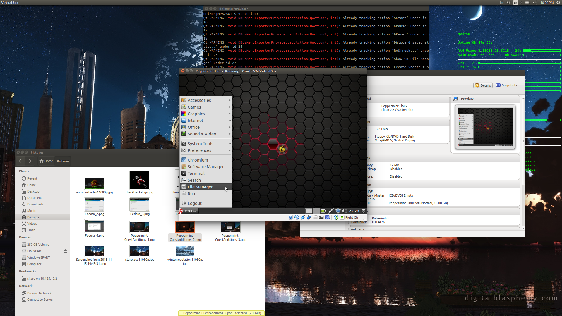The image size is (562, 316).
Task: Click the USB devices status icon
Action: pyautogui.click(x=303, y=217)
